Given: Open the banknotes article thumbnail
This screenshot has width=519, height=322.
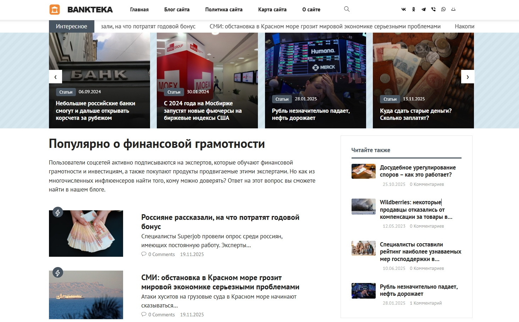Looking at the screenshot, I should click(x=86, y=233).
